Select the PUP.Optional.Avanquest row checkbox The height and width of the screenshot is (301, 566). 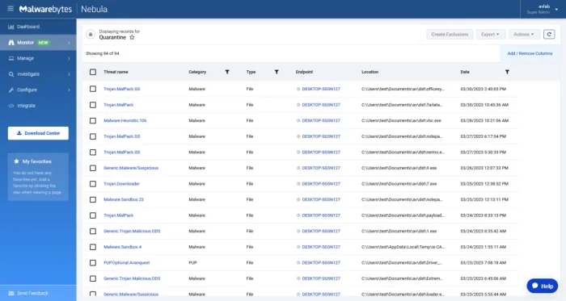tap(93, 263)
